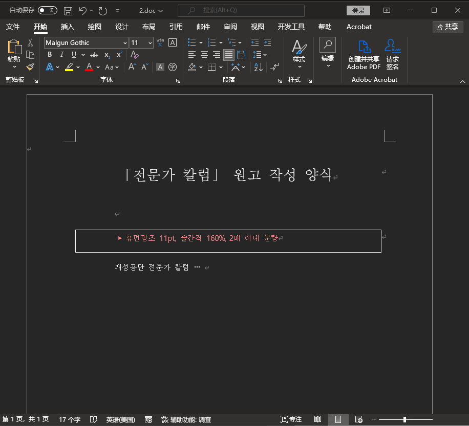The image size is (469, 426).
Task: Open the 样式 styles gallery
Action: (299, 54)
